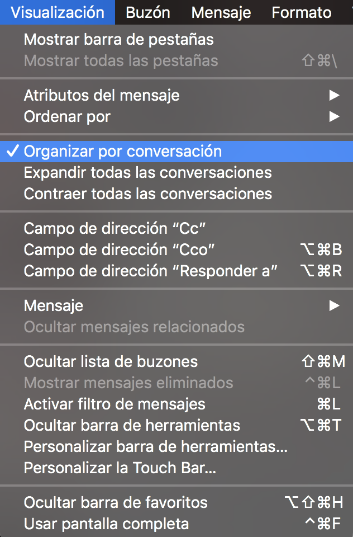Open the Formato menu

click(x=301, y=12)
